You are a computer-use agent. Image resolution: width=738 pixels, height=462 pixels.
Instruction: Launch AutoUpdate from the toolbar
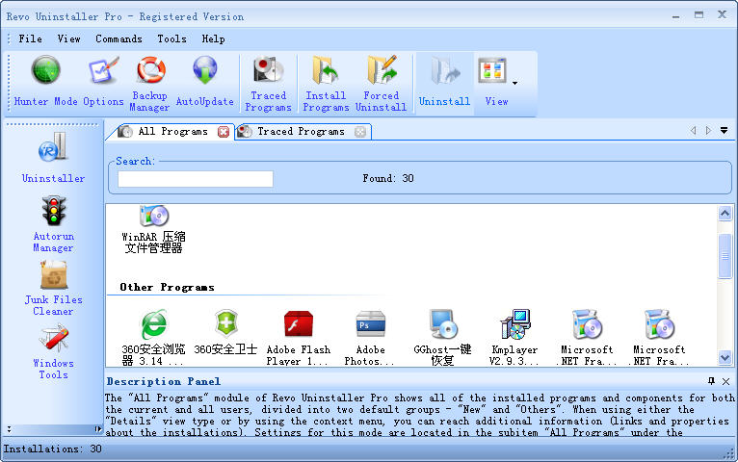tap(204, 82)
